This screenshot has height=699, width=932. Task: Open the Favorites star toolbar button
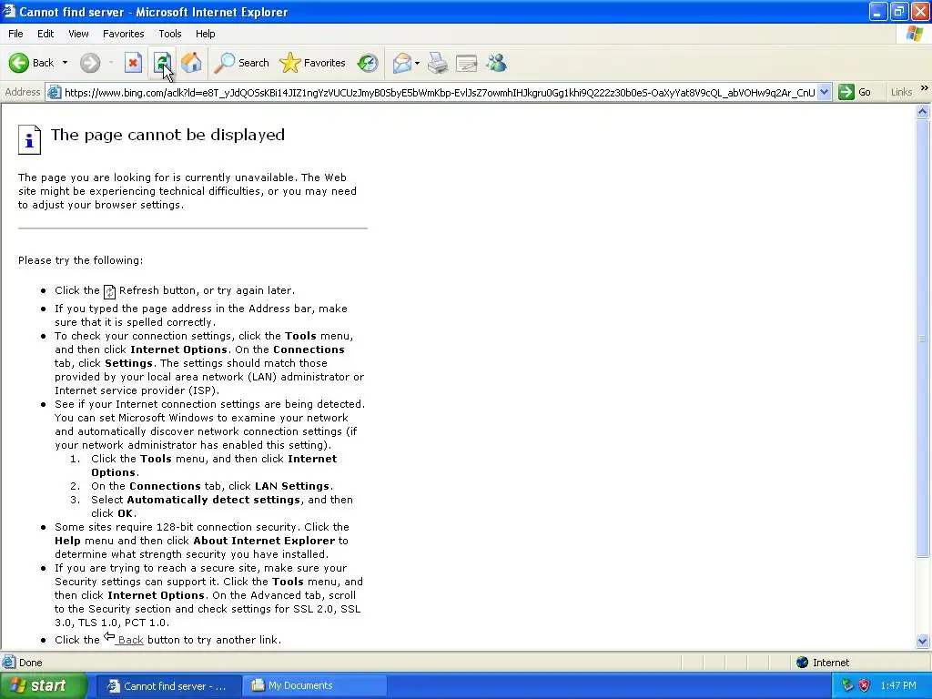point(313,63)
